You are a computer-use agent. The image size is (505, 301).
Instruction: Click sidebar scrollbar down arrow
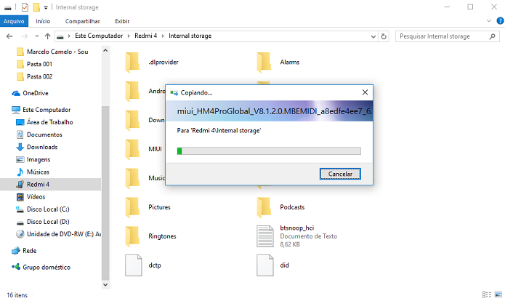pos(105,284)
